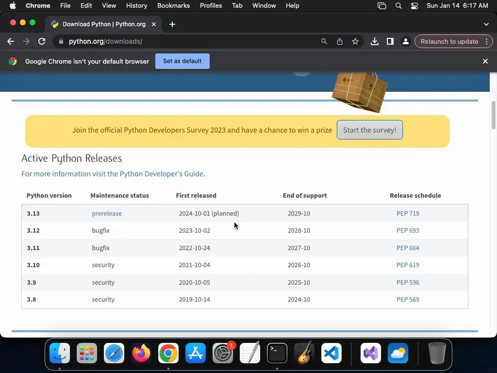Open the Edit menu
Image resolution: width=497 pixels, height=373 pixels.
(86, 6)
